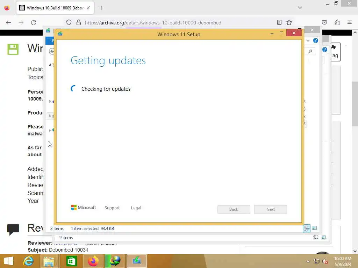Image resolution: width=358 pixels, height=268 pixels.
Task: Click the rear window help icon
Action: [x=325, y=50]
